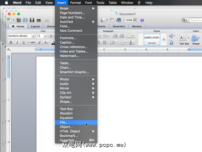The height and width of the screenshot is (152, 202).
Task: Choose Page Numbers... menu item
Action: pyautogui.click(x=76, y=13)
